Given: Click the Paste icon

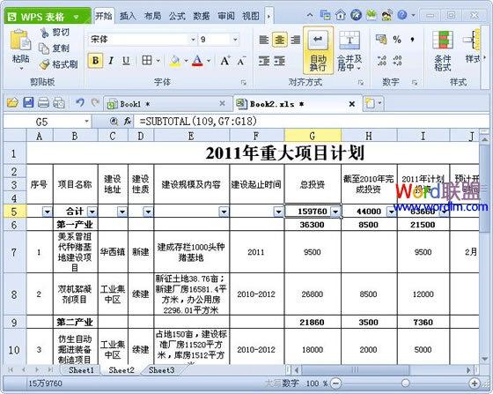Looking at the screenshot, I should [20, 41].
